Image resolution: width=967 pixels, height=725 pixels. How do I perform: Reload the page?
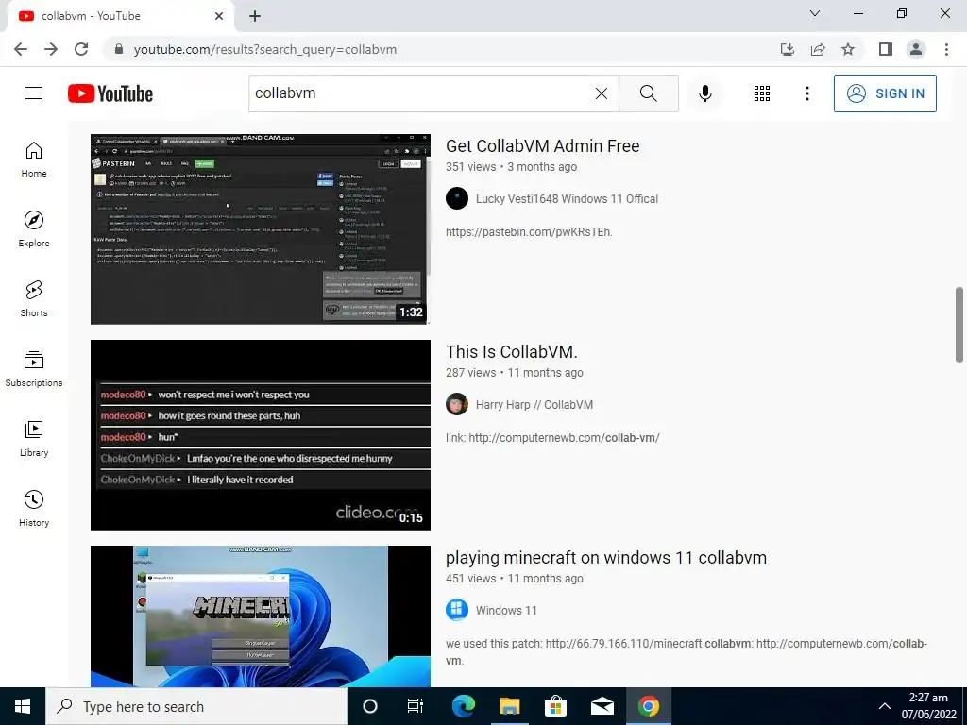[81, 49]
